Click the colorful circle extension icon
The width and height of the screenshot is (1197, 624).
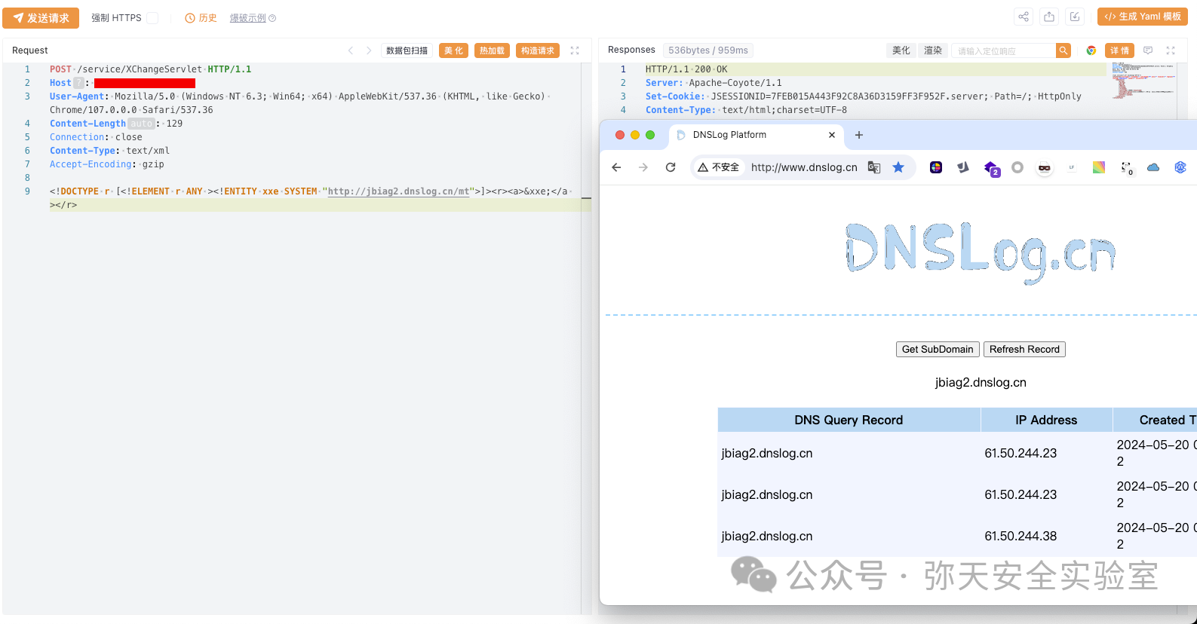tap(936, 167)
